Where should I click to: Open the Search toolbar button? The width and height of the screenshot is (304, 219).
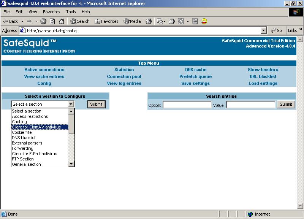(x=80, y=21)
